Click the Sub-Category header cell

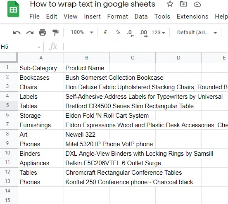41,68
